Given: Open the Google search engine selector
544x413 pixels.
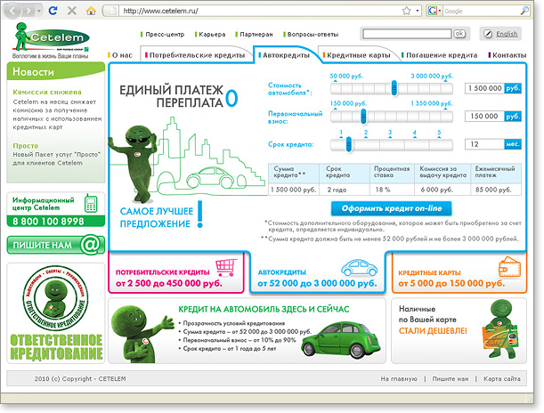Looking at the screenshot, I should point(434,11).
